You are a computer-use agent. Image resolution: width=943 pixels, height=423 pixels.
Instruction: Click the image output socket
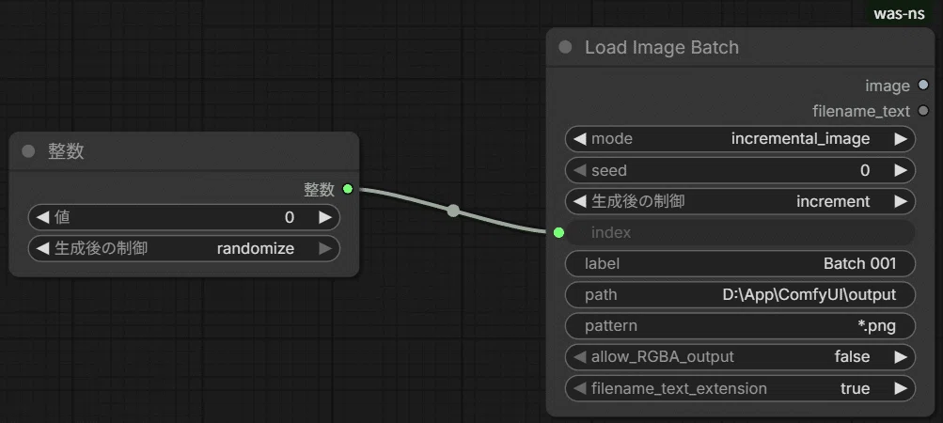point(924,86)
